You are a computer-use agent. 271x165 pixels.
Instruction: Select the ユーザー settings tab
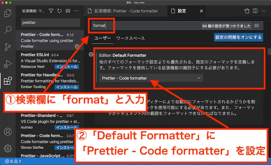(x=103, y=38)
